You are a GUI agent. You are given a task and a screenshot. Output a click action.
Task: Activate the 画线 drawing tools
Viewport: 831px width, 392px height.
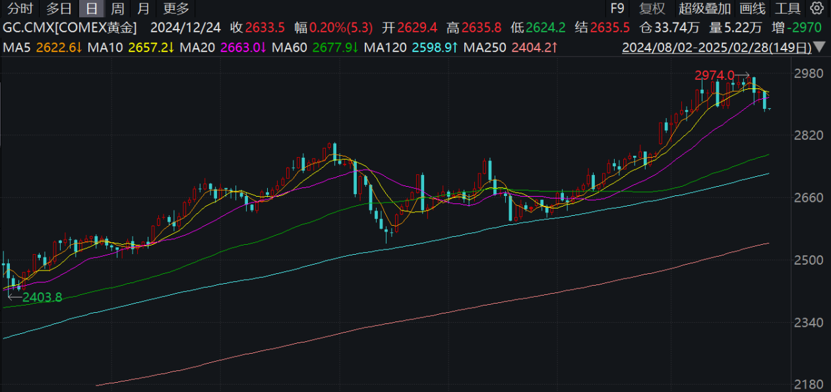click(x=753, y=9)
